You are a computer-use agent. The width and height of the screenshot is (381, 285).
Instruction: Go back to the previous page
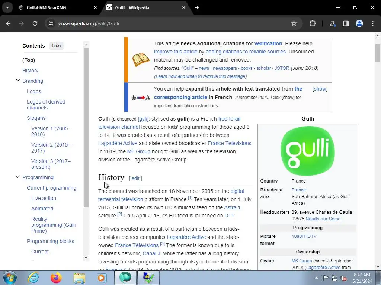[8, 23]
